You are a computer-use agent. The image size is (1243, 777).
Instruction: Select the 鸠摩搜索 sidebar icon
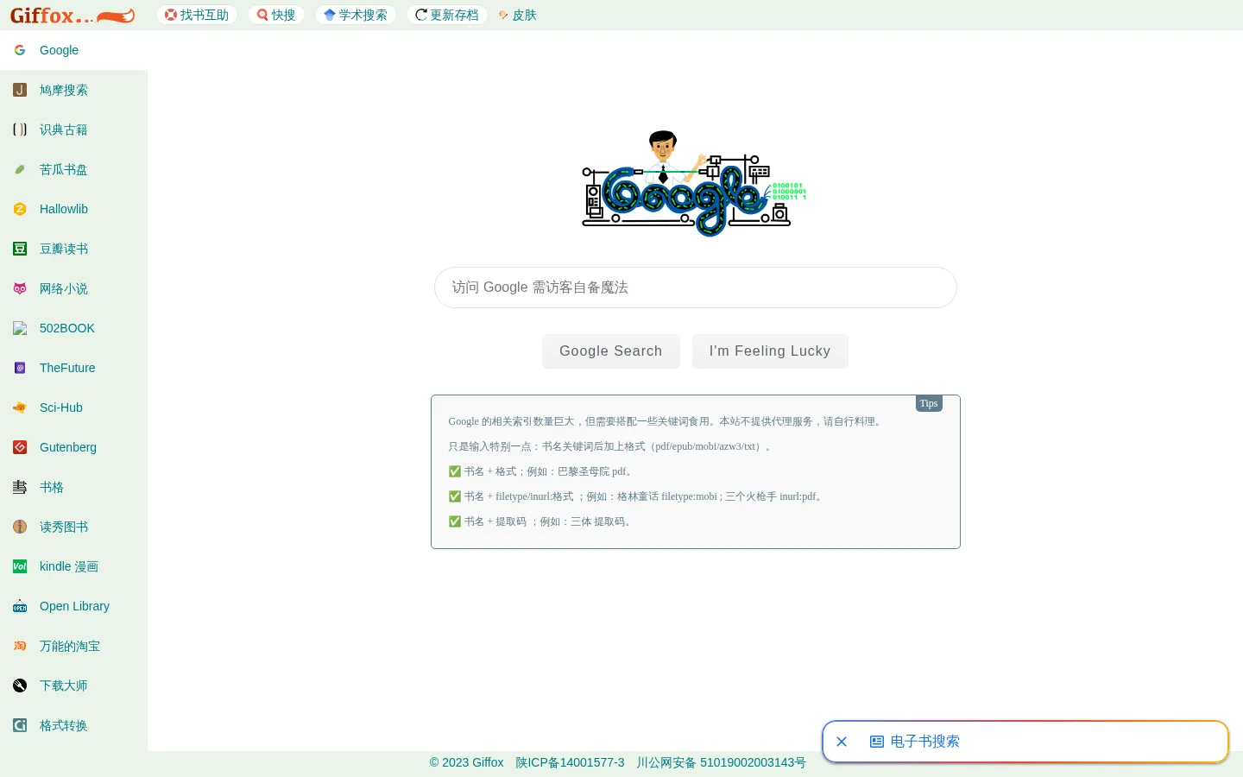20,90
